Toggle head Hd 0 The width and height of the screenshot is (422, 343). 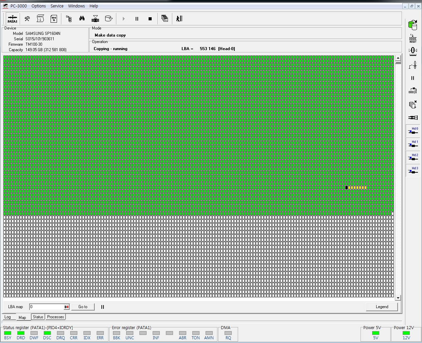pos(413,131)
